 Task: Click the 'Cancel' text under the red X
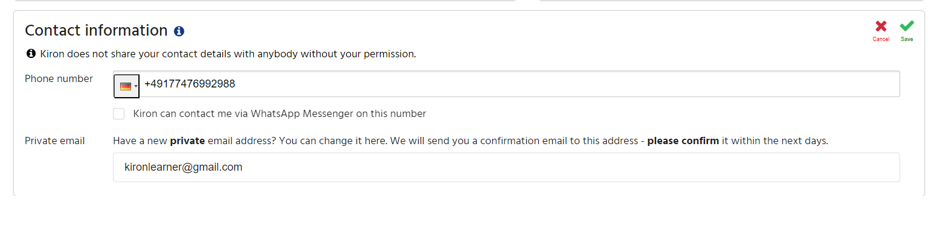point(881,39)
